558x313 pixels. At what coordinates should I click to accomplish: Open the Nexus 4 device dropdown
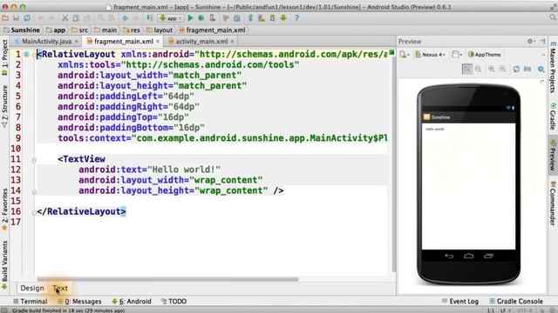coord(430,54)
